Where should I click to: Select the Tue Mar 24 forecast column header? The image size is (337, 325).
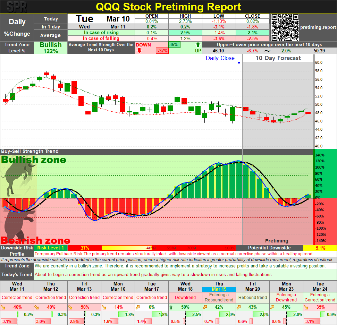tap(320, 286)
